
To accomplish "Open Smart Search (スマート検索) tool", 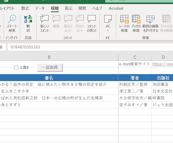I will [12, 23].
